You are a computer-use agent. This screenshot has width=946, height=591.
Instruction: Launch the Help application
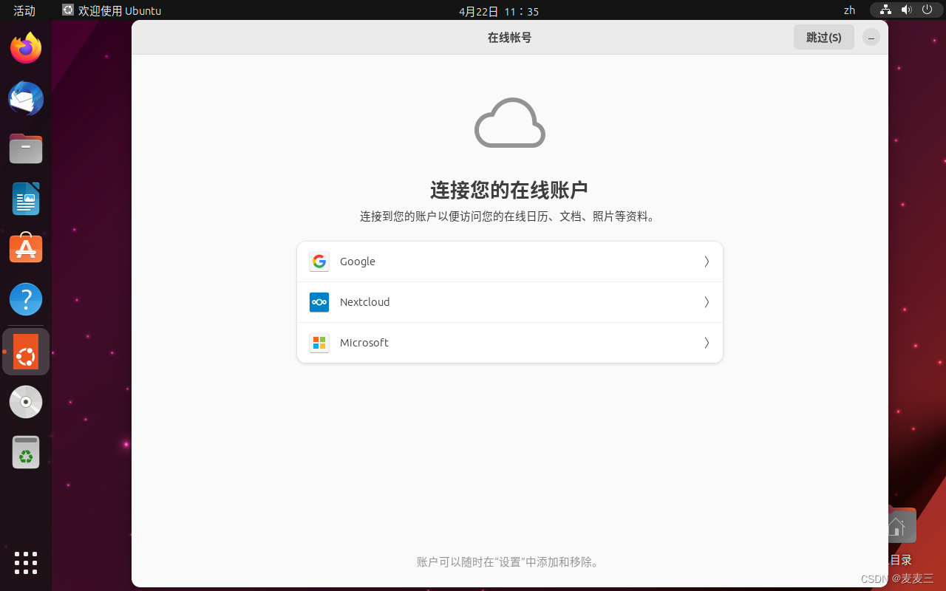click(x=26, y=298)
